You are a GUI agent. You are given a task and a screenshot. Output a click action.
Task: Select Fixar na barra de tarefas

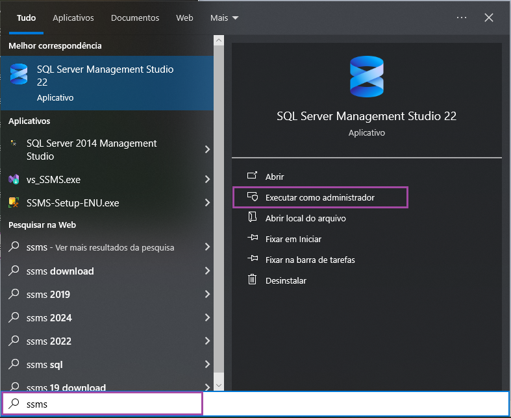310,260
